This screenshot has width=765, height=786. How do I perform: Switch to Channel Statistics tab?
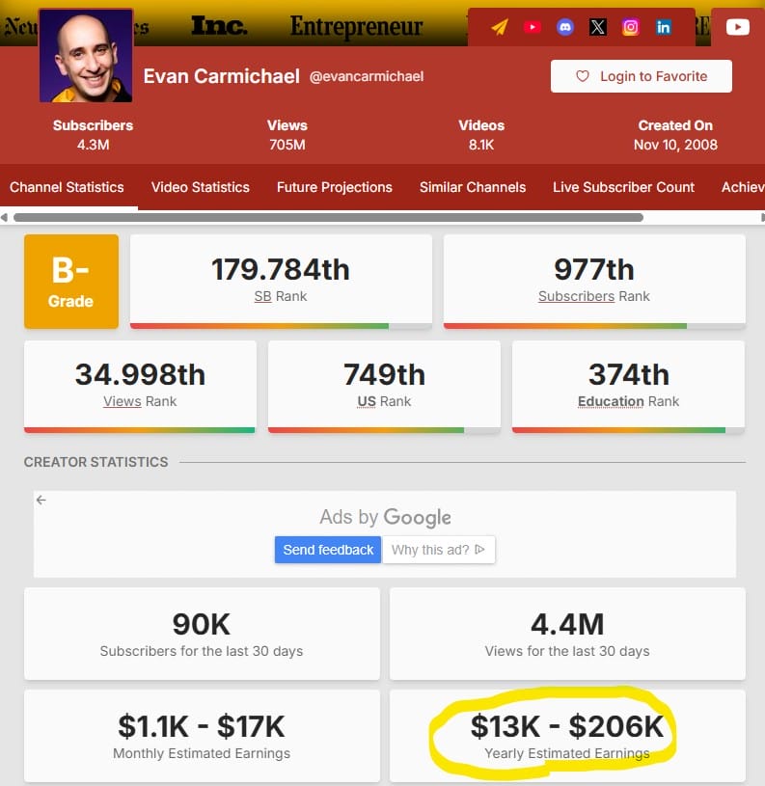point(67,187)
